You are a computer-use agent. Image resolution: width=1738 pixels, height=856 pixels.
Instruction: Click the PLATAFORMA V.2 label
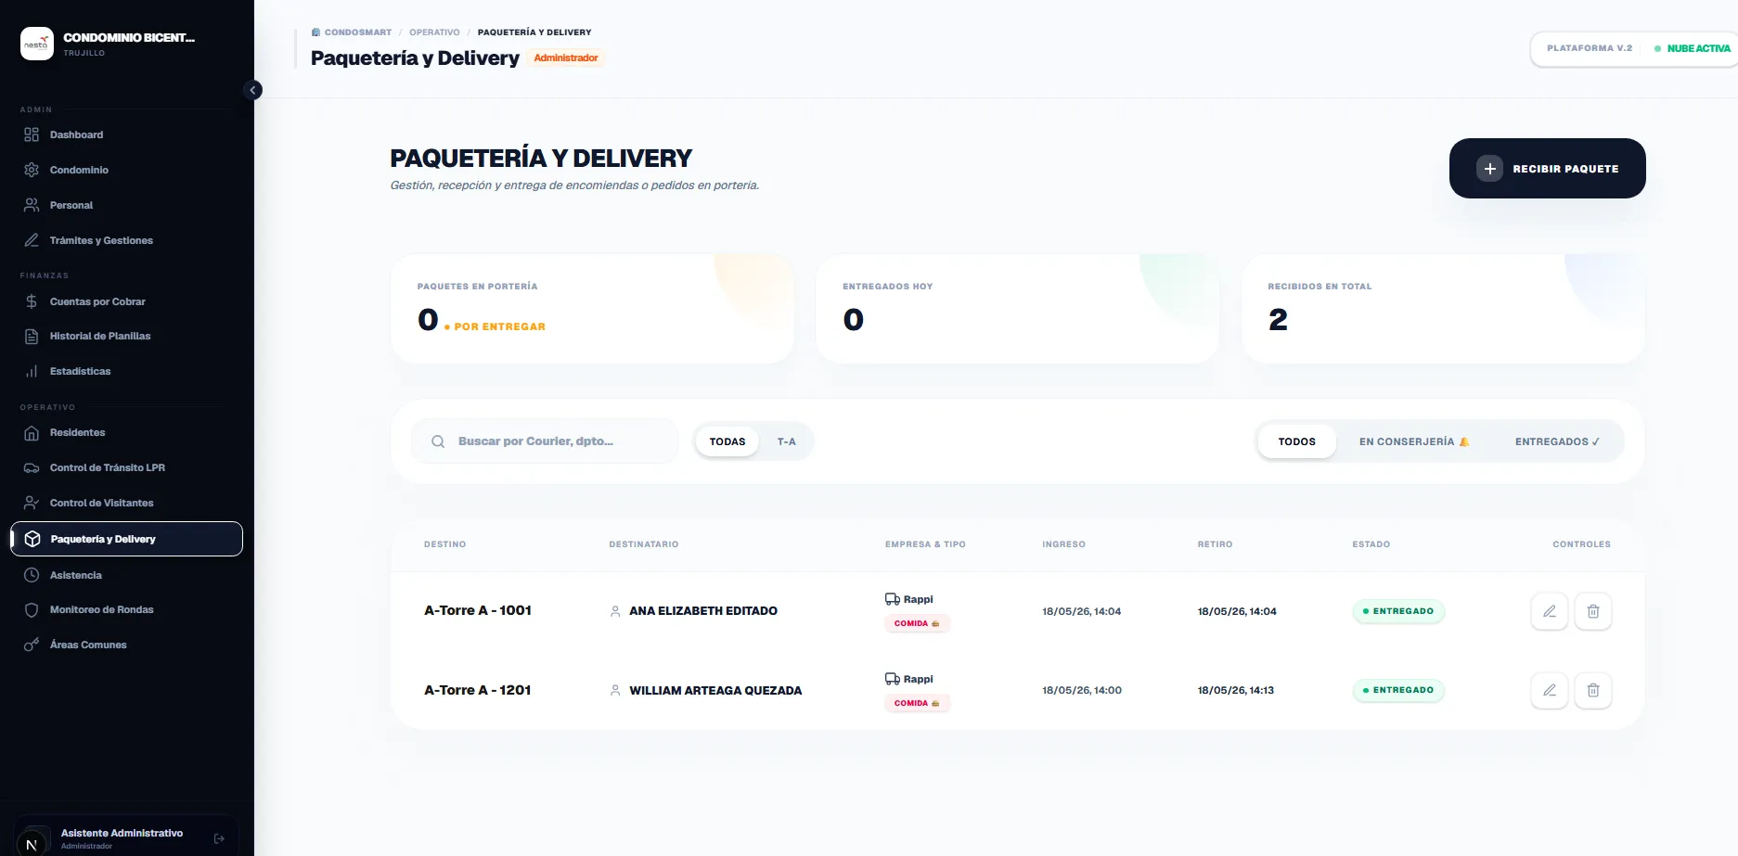[1590, 48]
